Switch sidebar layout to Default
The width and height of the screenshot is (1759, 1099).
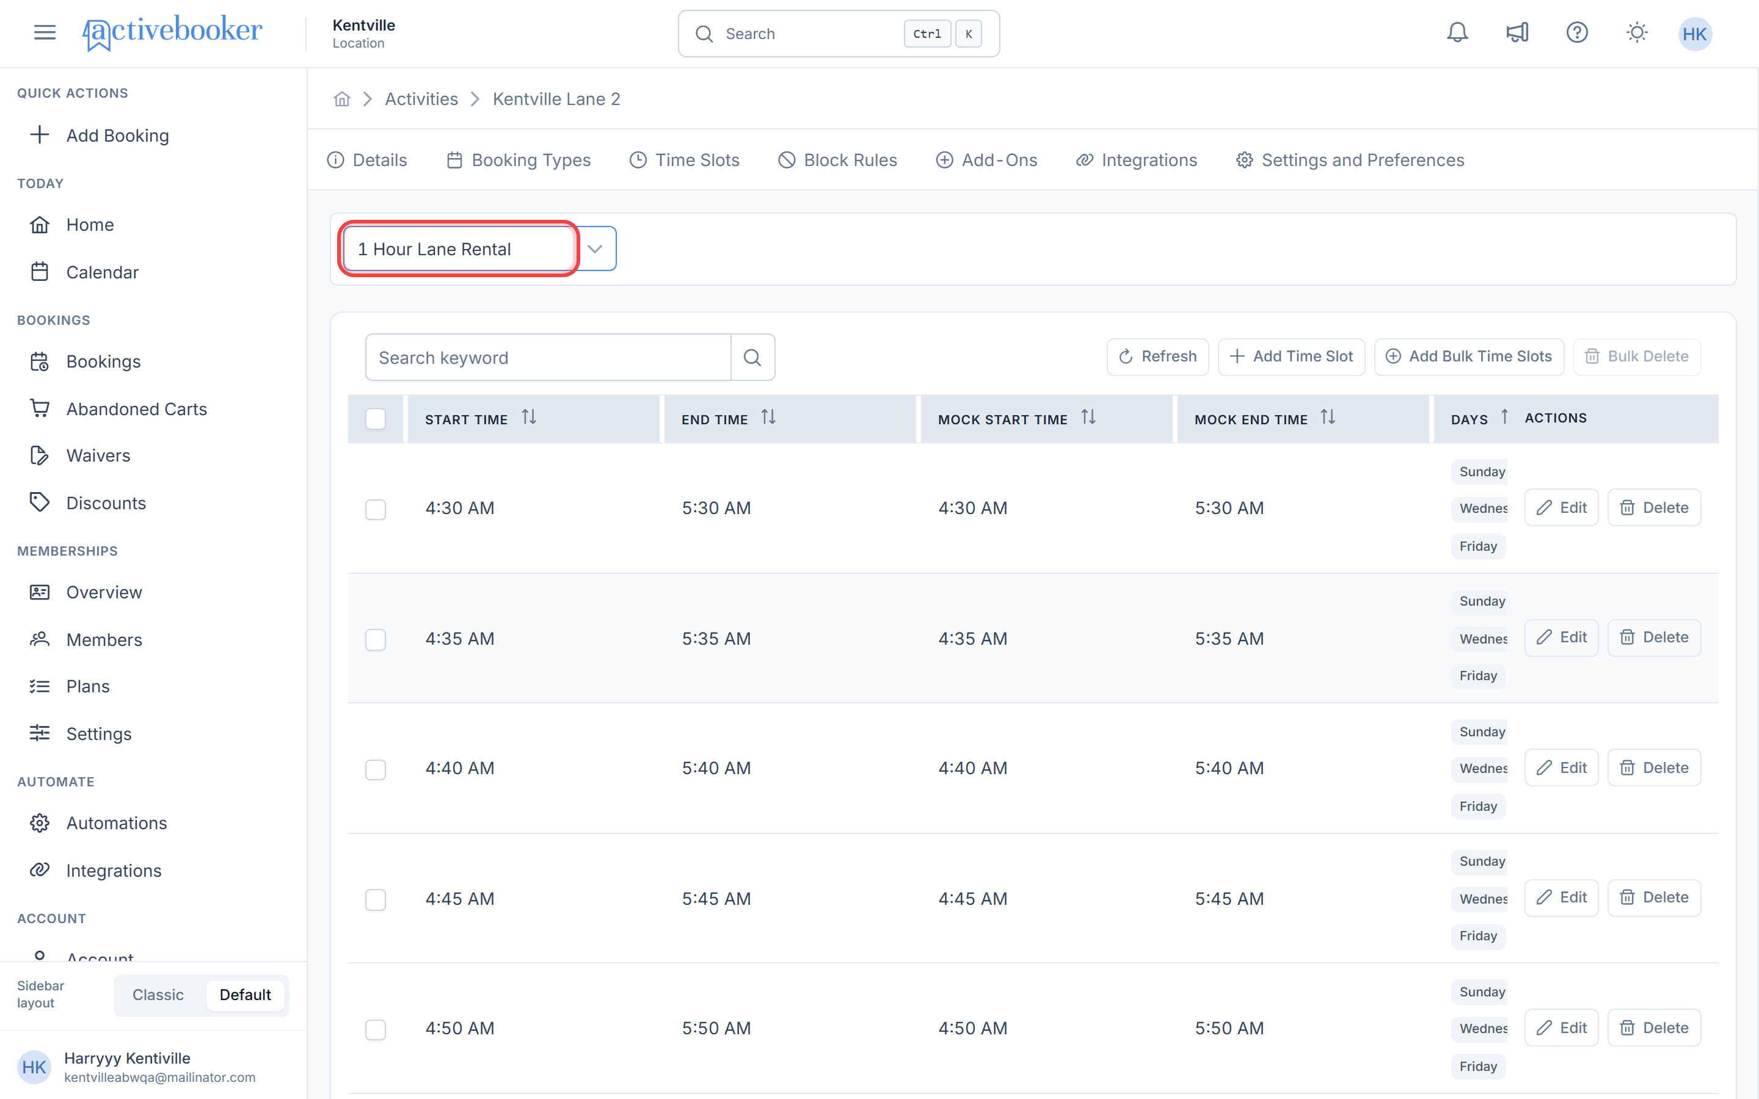coord(245,995)
